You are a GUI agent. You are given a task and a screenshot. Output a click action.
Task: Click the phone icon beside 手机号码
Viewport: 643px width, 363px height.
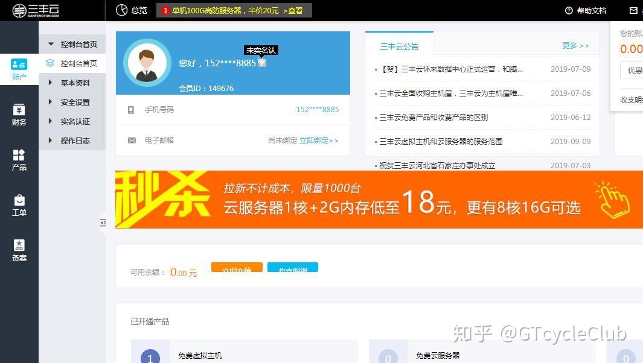131,110
